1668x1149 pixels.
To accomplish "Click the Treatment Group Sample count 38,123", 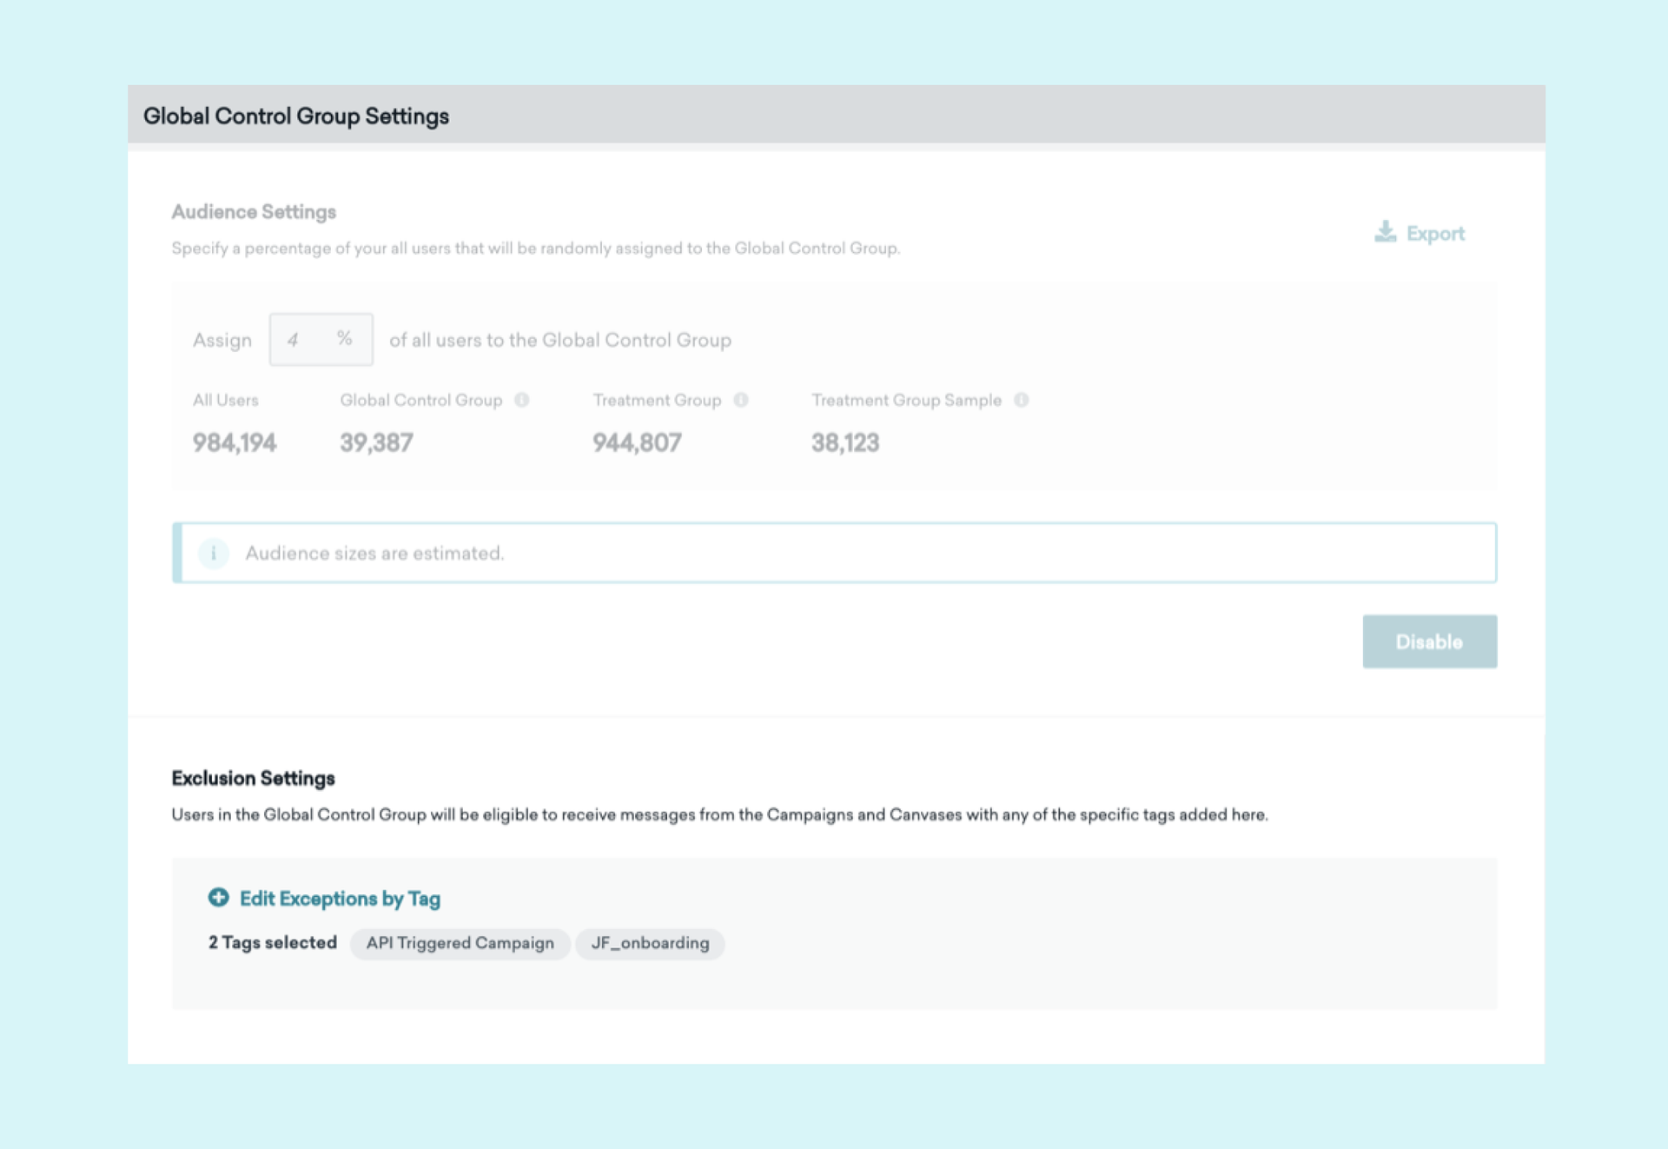I will pyautogui.click(x=845, y=443).
